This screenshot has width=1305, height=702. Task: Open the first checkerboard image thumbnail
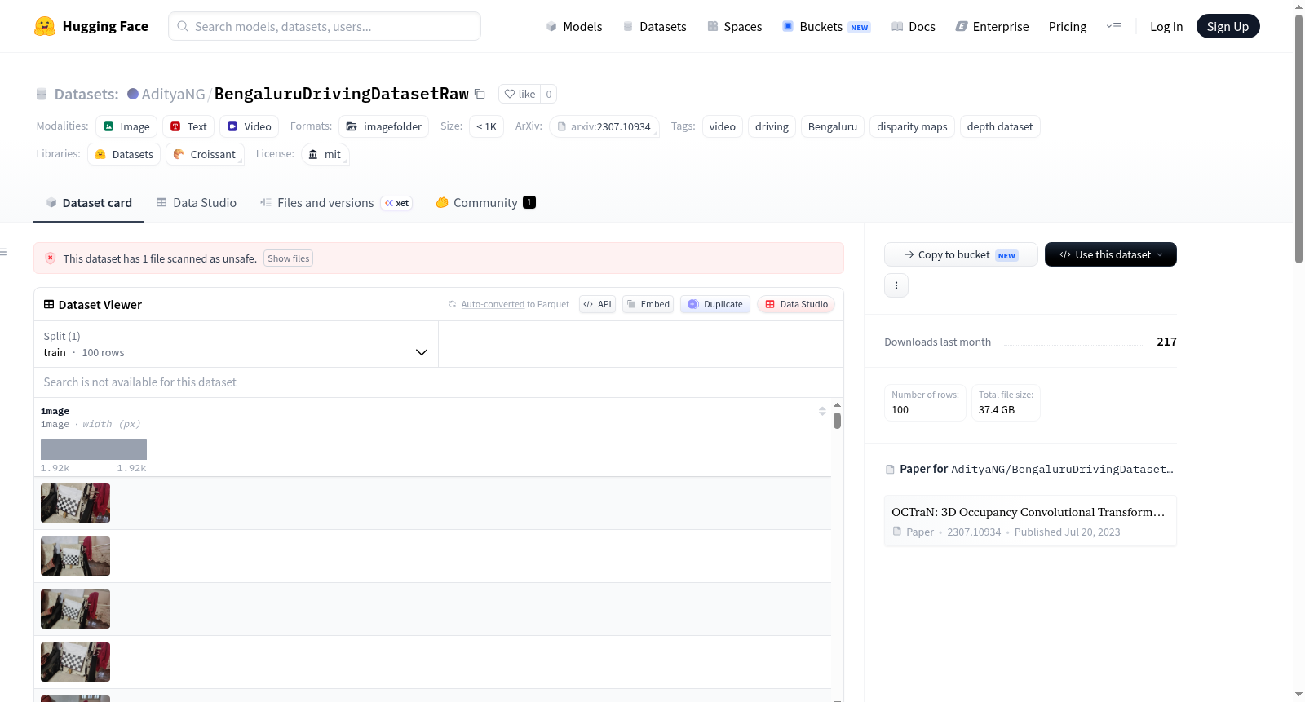pyautogui.click(x=75, y=503)
